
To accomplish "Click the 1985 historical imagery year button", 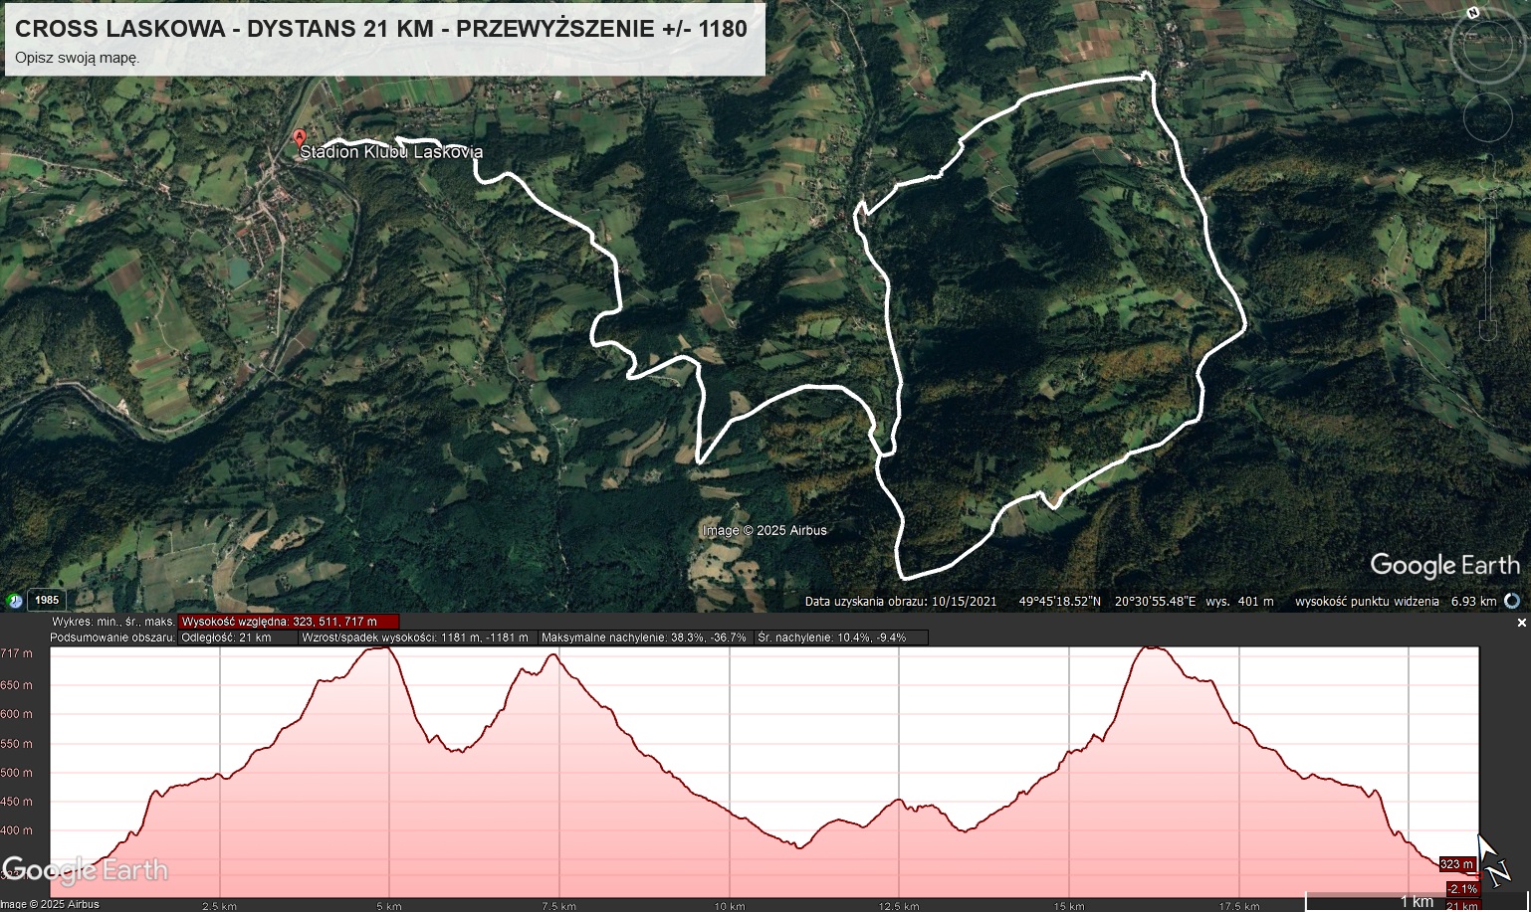I will click(x=47, y=600).
